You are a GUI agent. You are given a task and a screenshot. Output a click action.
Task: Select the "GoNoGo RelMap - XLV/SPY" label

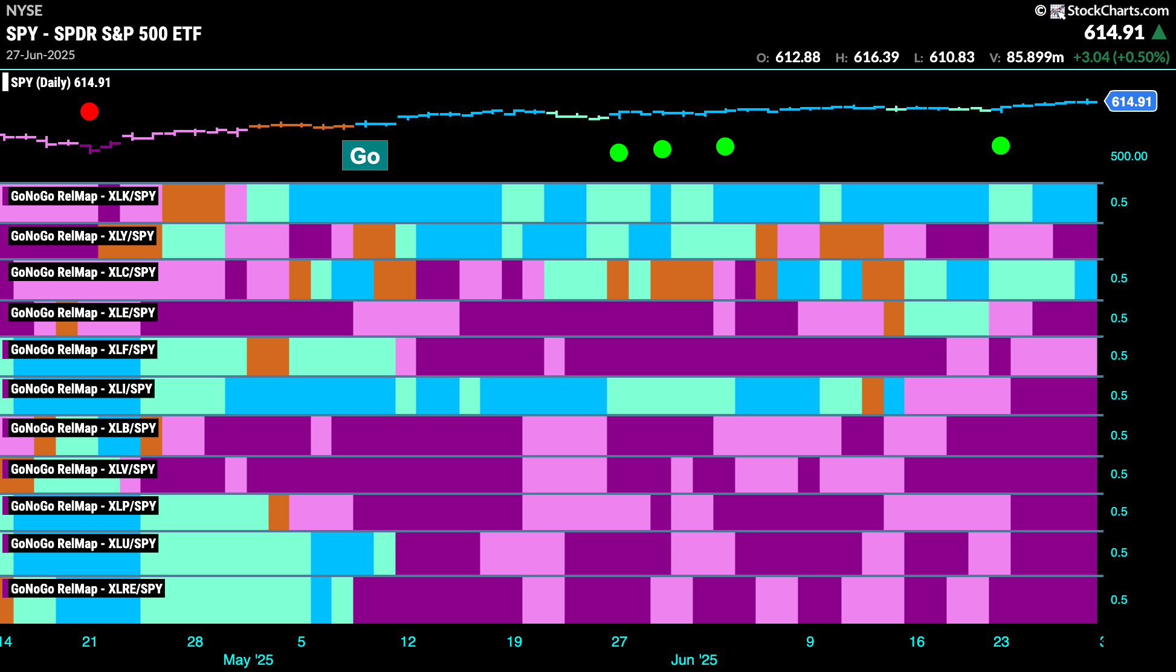83,469
